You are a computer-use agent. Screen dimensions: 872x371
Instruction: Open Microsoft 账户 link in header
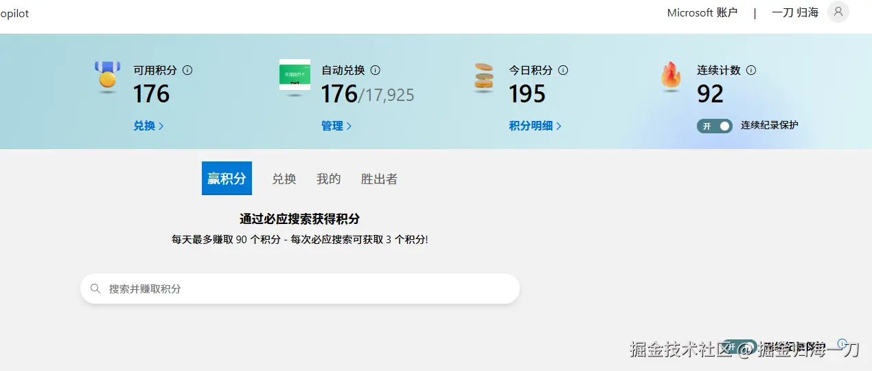(x=702, y=12)
